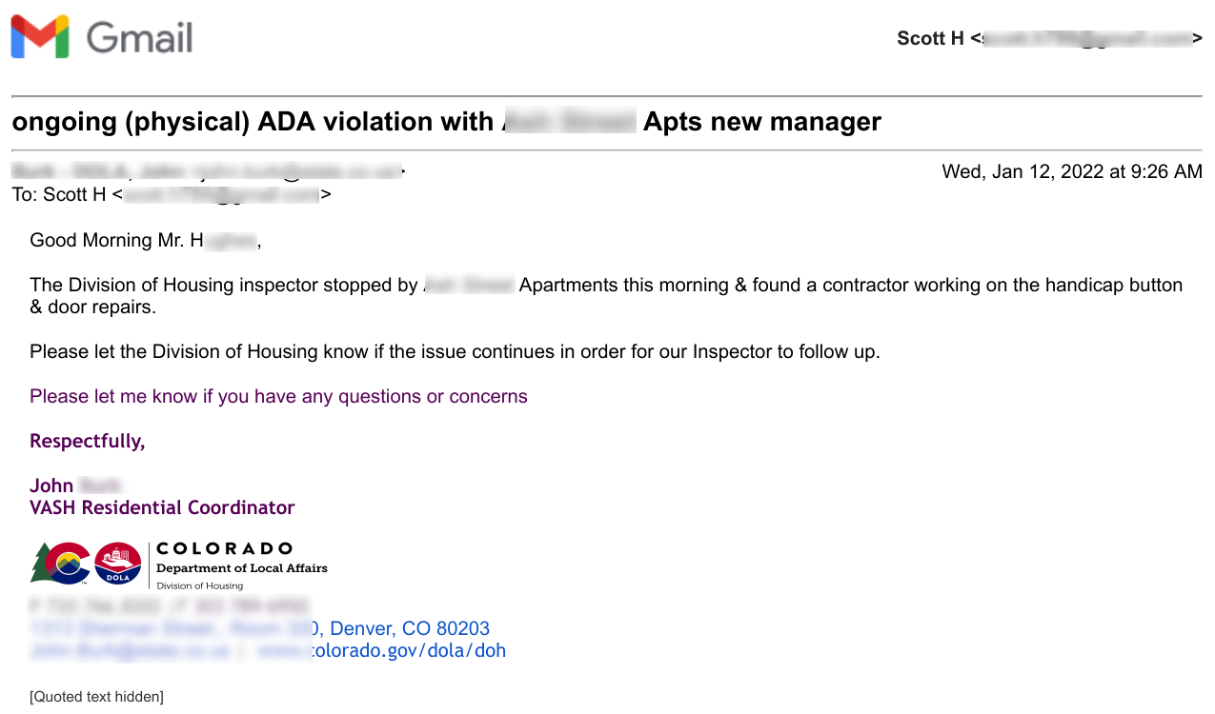
Task: Click the blurred phone number line in signature
Action: 169,605
